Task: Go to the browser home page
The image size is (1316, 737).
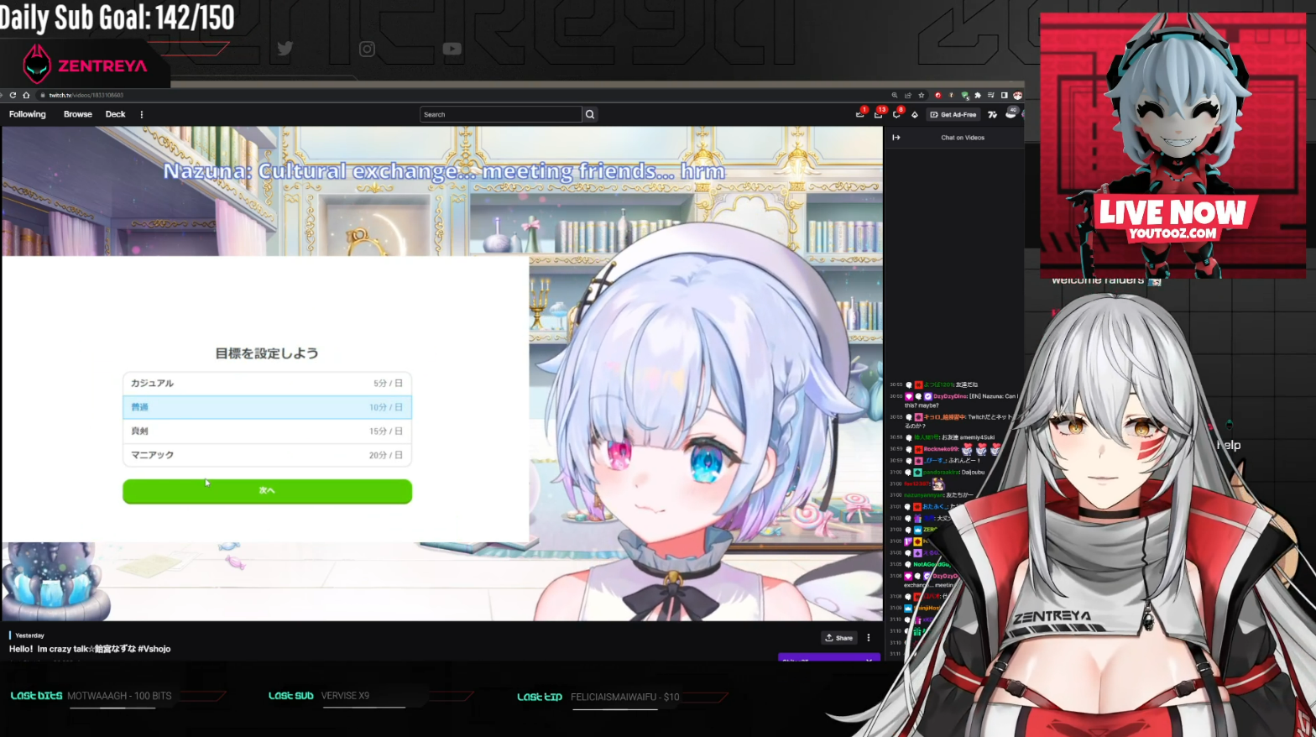Action: click(26, 95)
